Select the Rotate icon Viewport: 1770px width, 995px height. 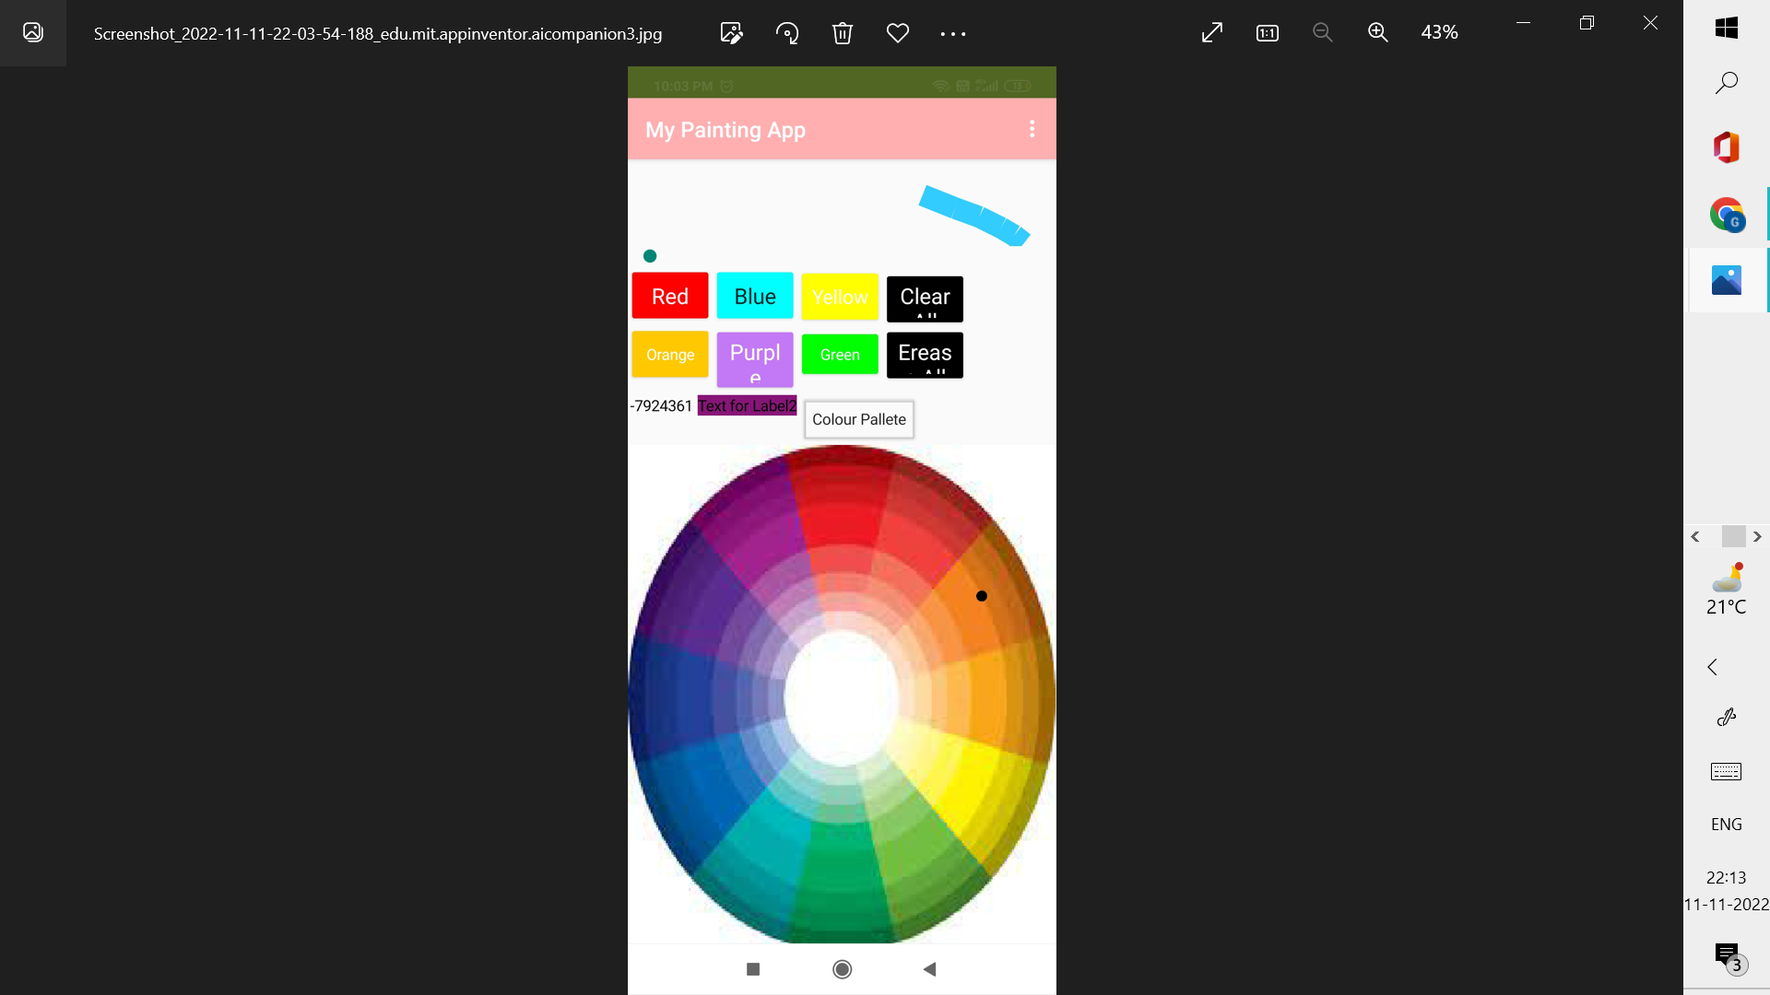[786, 32]
